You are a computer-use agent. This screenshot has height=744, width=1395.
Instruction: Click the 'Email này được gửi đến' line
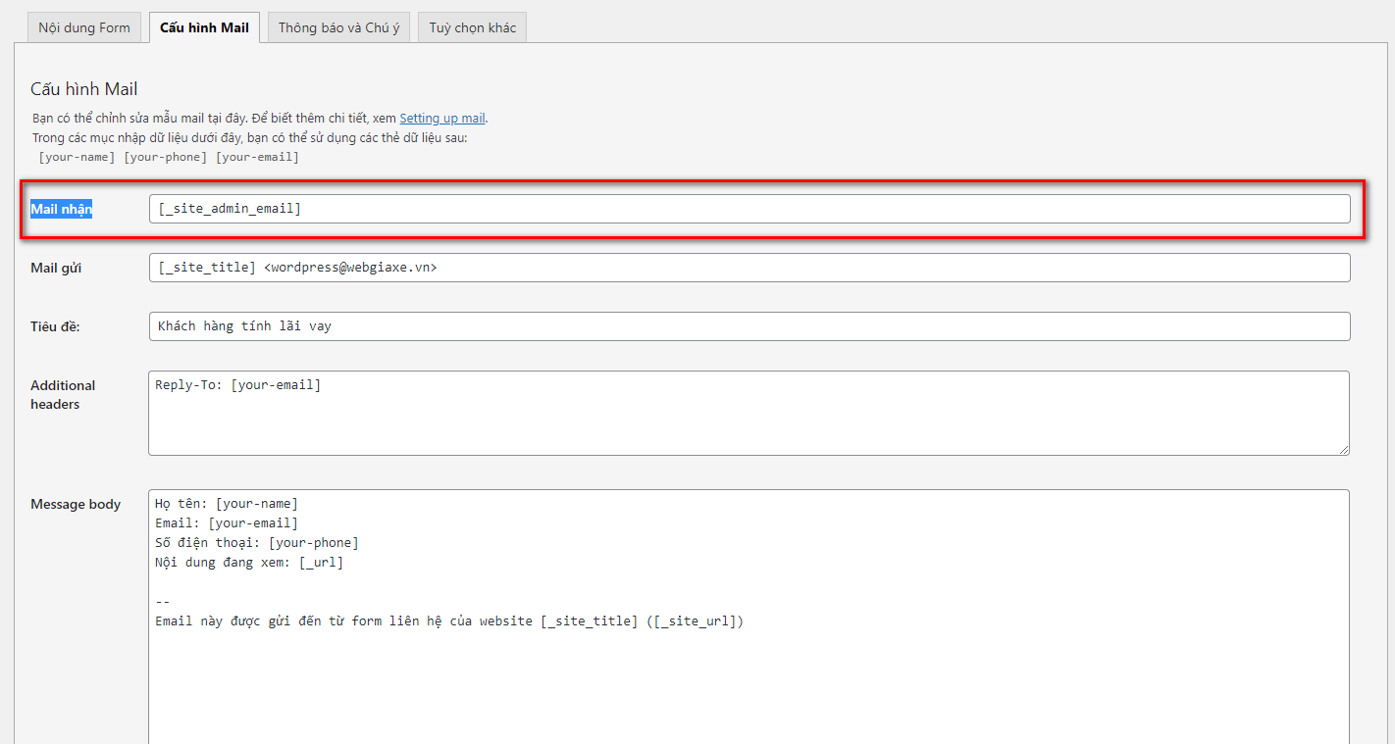click(449, 621)
